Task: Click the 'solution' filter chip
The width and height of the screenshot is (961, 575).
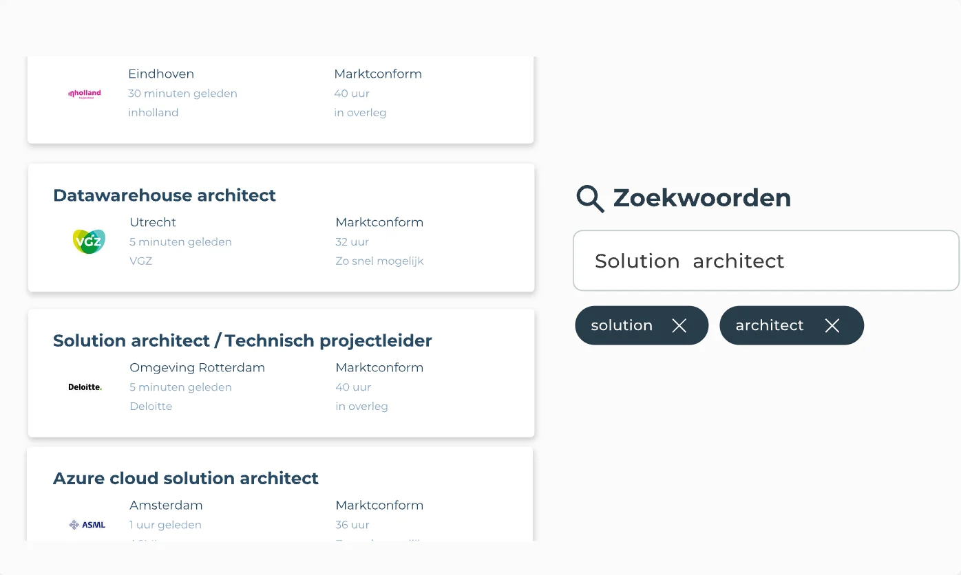Action: (622, 325)
